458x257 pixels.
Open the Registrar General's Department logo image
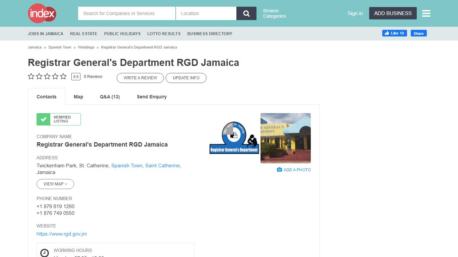234,138
